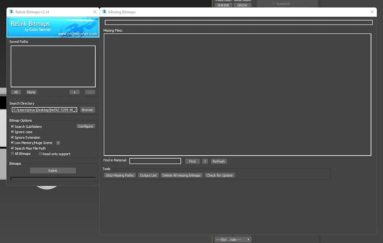Click the Search Directory path field
This screenshot has width=383, height=243.
44,110
